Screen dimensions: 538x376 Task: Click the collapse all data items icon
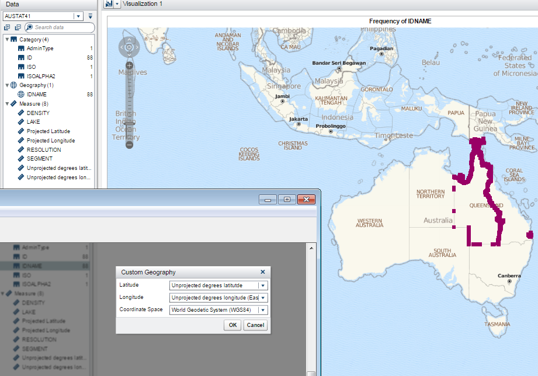coord(18,27)
